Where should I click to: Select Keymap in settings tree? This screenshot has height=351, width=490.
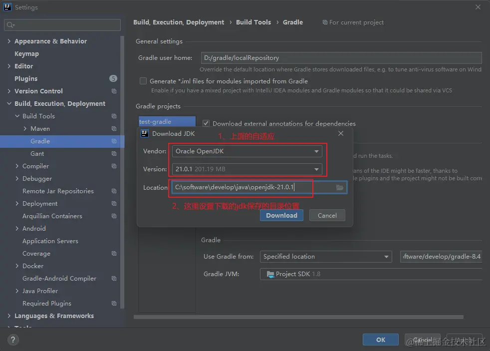26,54
